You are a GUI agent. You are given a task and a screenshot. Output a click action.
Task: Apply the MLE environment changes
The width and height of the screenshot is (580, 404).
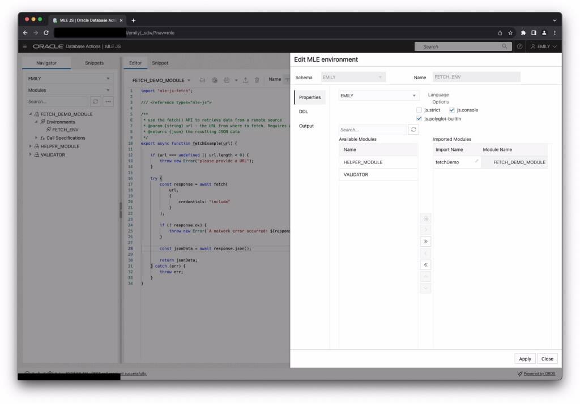coord(524,359)
